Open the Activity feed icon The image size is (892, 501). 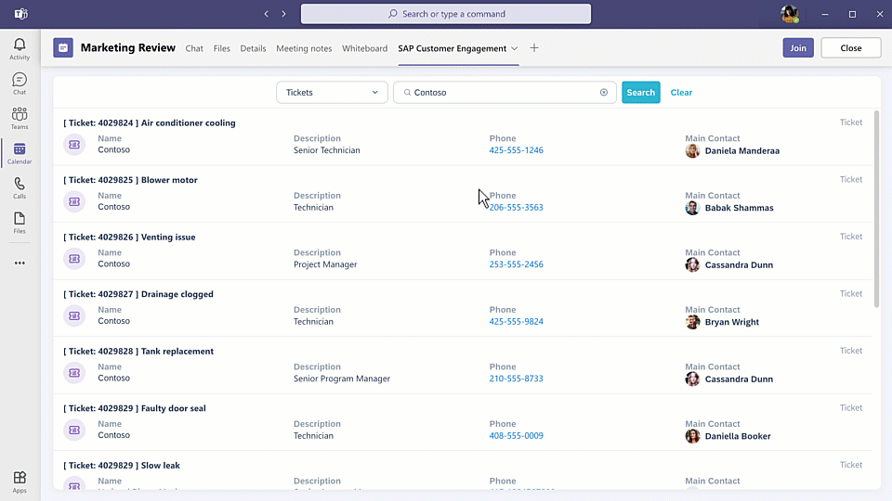[20, 48]
